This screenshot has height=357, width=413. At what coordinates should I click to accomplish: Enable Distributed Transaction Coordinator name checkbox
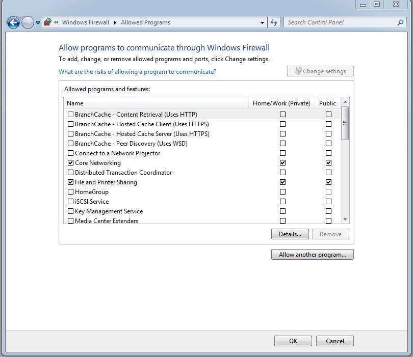click(x=70, y=173)
